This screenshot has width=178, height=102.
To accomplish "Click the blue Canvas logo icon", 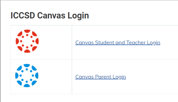I will [27, 76].
